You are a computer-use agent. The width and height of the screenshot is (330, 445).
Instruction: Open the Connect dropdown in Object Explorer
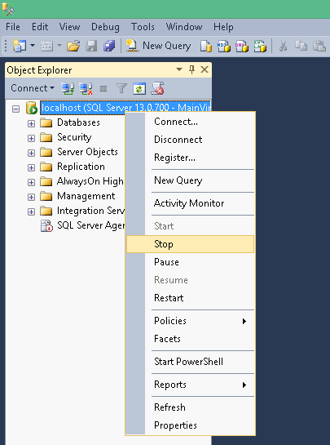coord(33,88)
